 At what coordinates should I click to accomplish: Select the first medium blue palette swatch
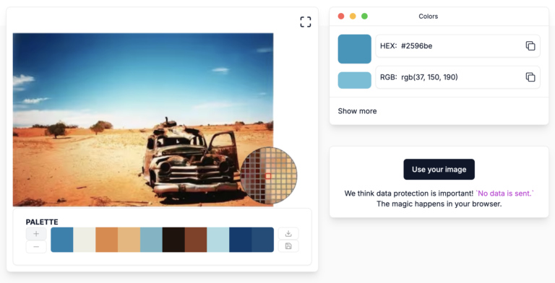coord(62,240)
